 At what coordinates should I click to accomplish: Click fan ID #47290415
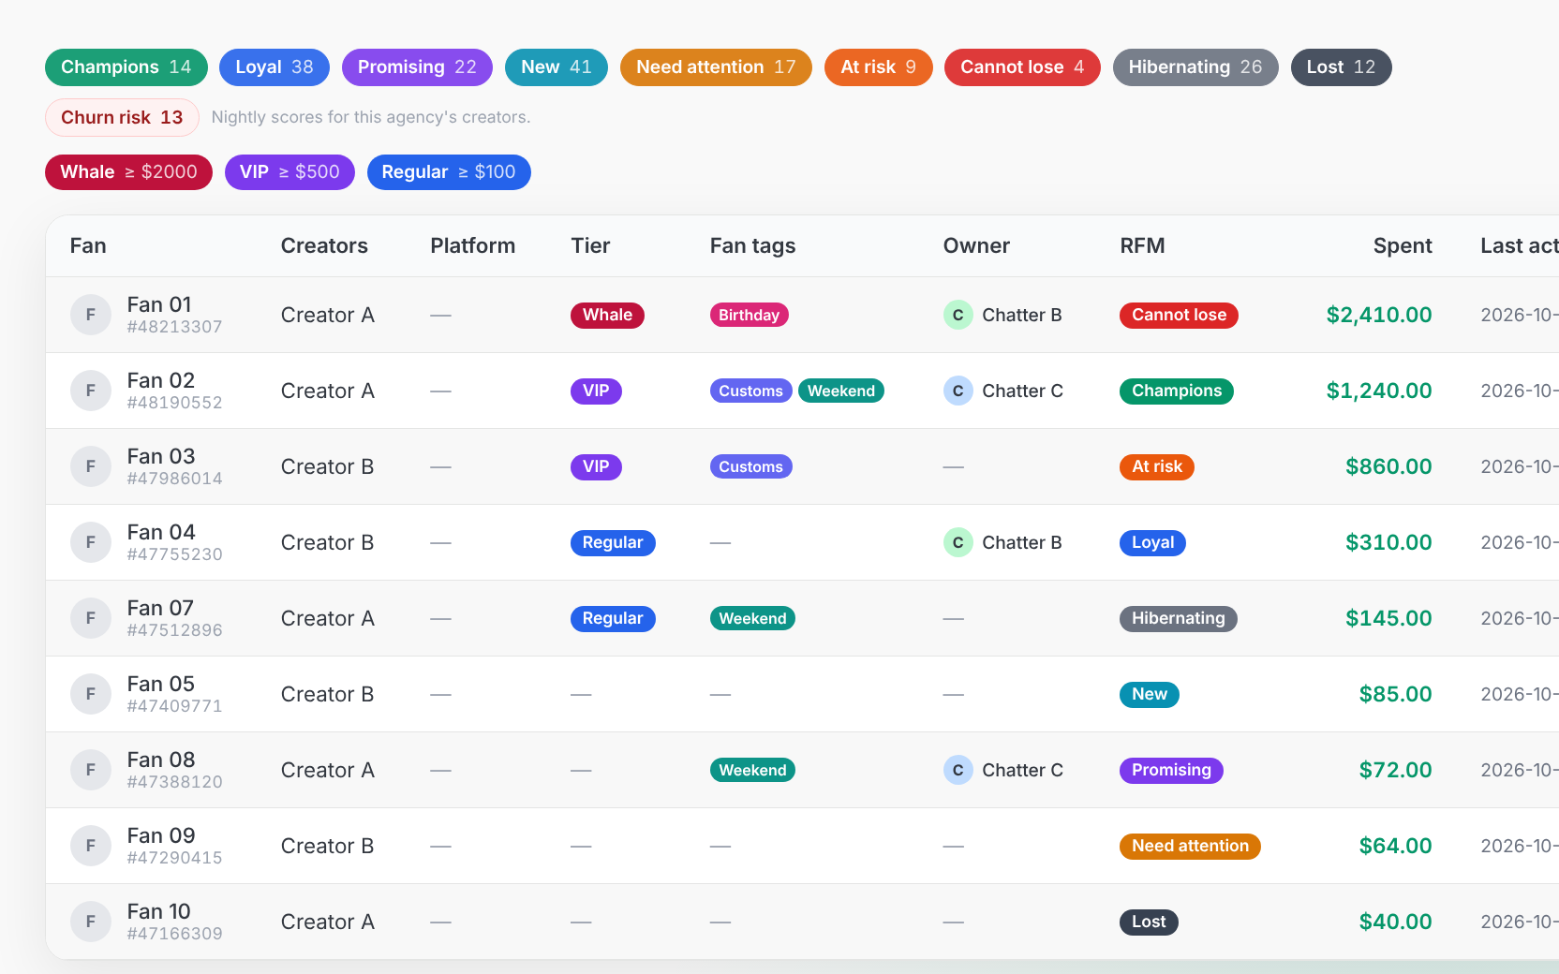tap(175, 858)
